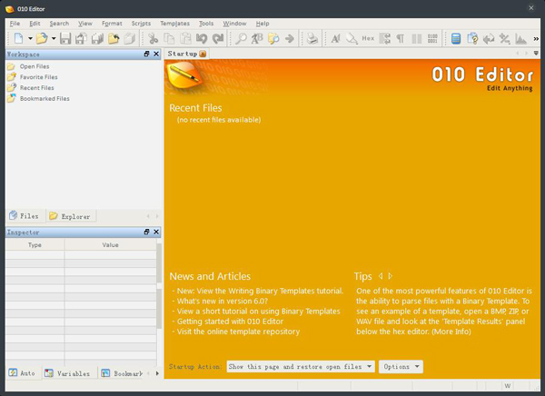Click the Paste clipboard icon
Screen dimensions: 545x396
coord(185,38)
